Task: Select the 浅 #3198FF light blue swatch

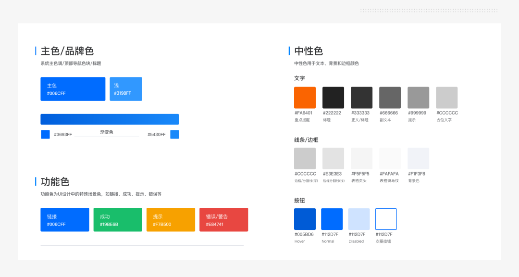Action: (125, 88)
